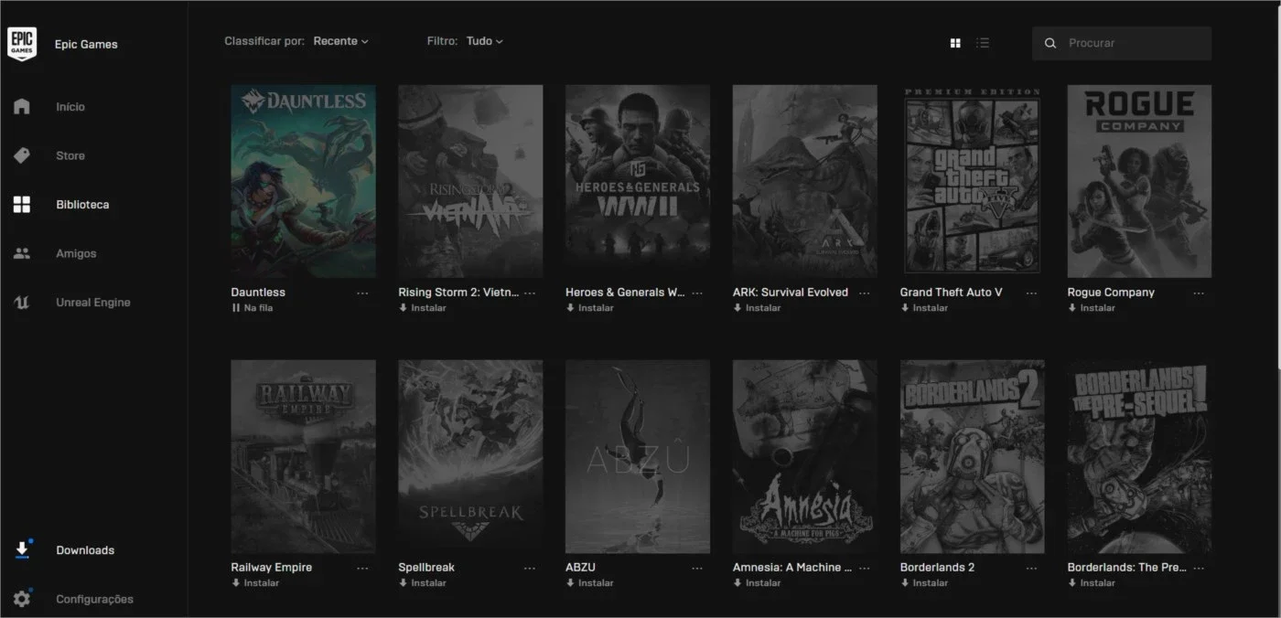
Task: Click Instalar under Amnesia
Action: tap(758, 583)
